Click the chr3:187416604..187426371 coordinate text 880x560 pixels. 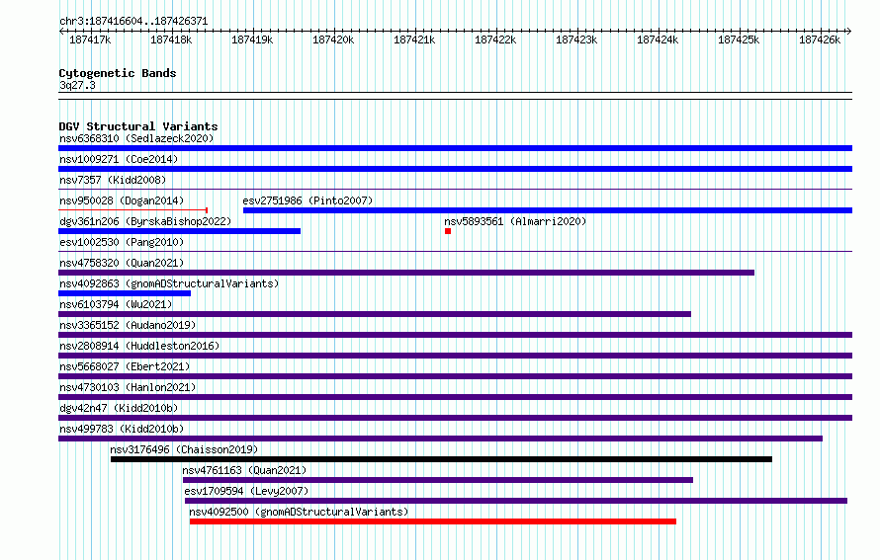[133, 21]
